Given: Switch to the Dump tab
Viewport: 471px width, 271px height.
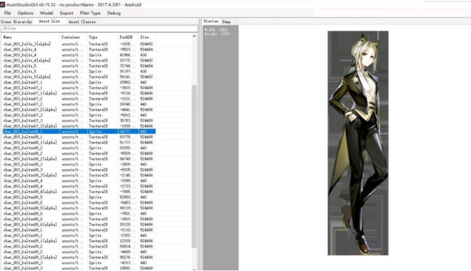Looking at the screenshot, I should 226,22.
